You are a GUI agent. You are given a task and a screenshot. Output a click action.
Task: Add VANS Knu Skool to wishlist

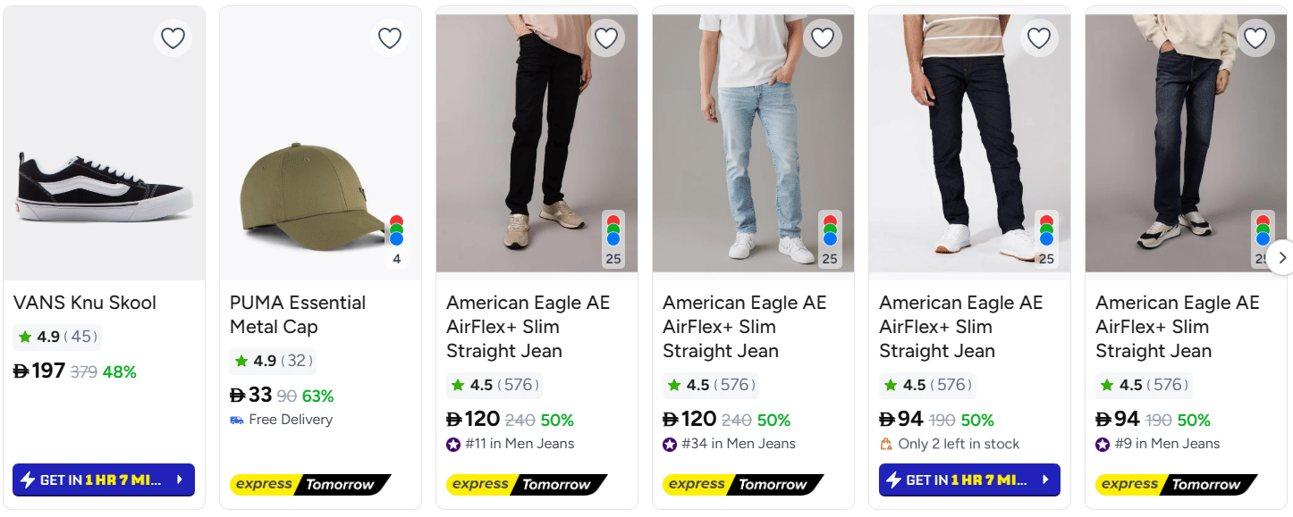[173, 38]
